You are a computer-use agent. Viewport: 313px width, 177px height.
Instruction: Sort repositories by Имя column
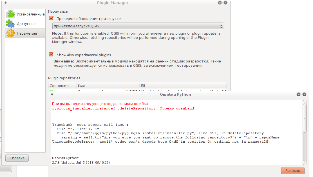point(108,86)
